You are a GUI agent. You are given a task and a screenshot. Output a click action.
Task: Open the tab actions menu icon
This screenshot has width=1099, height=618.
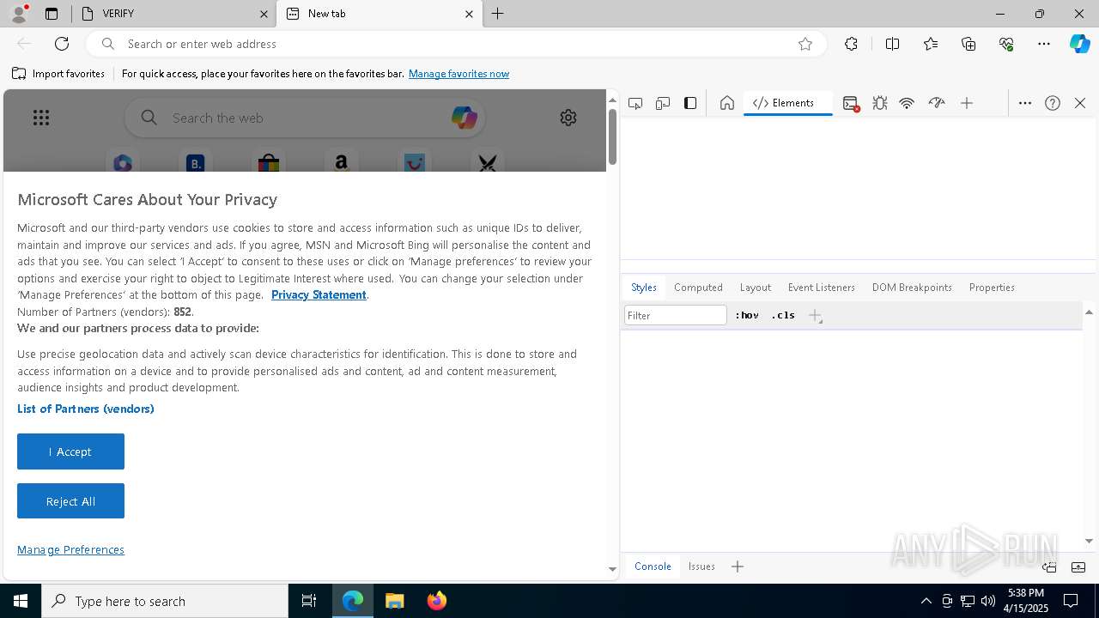pyautogui.click(x=52, y=14)
